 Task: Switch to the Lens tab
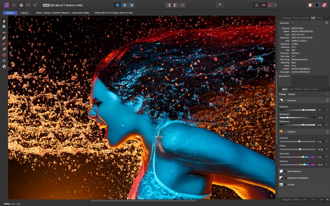click(x=291, y=89)
